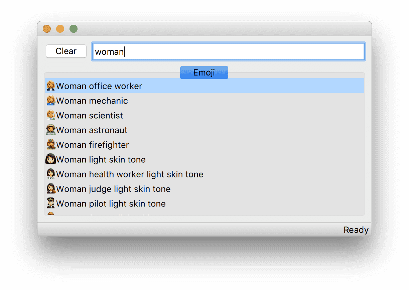This screenshot has width=409, height=290.
Task: Choose 'Woman mechanic' from the list
Action: (92, 101)
